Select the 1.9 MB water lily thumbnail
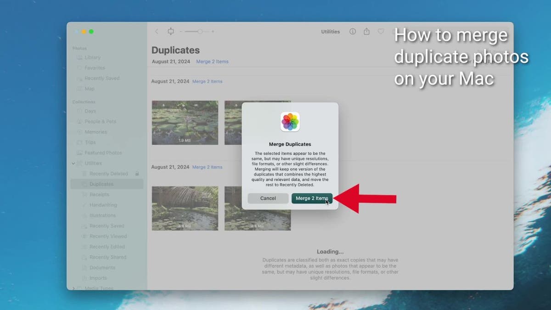The image size is (551, 310). coord(185,123)
